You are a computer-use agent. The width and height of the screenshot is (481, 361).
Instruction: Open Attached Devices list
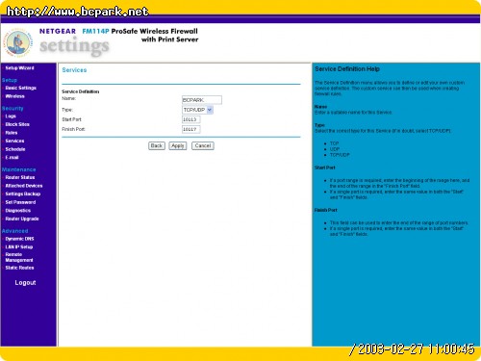click(24, 186)
